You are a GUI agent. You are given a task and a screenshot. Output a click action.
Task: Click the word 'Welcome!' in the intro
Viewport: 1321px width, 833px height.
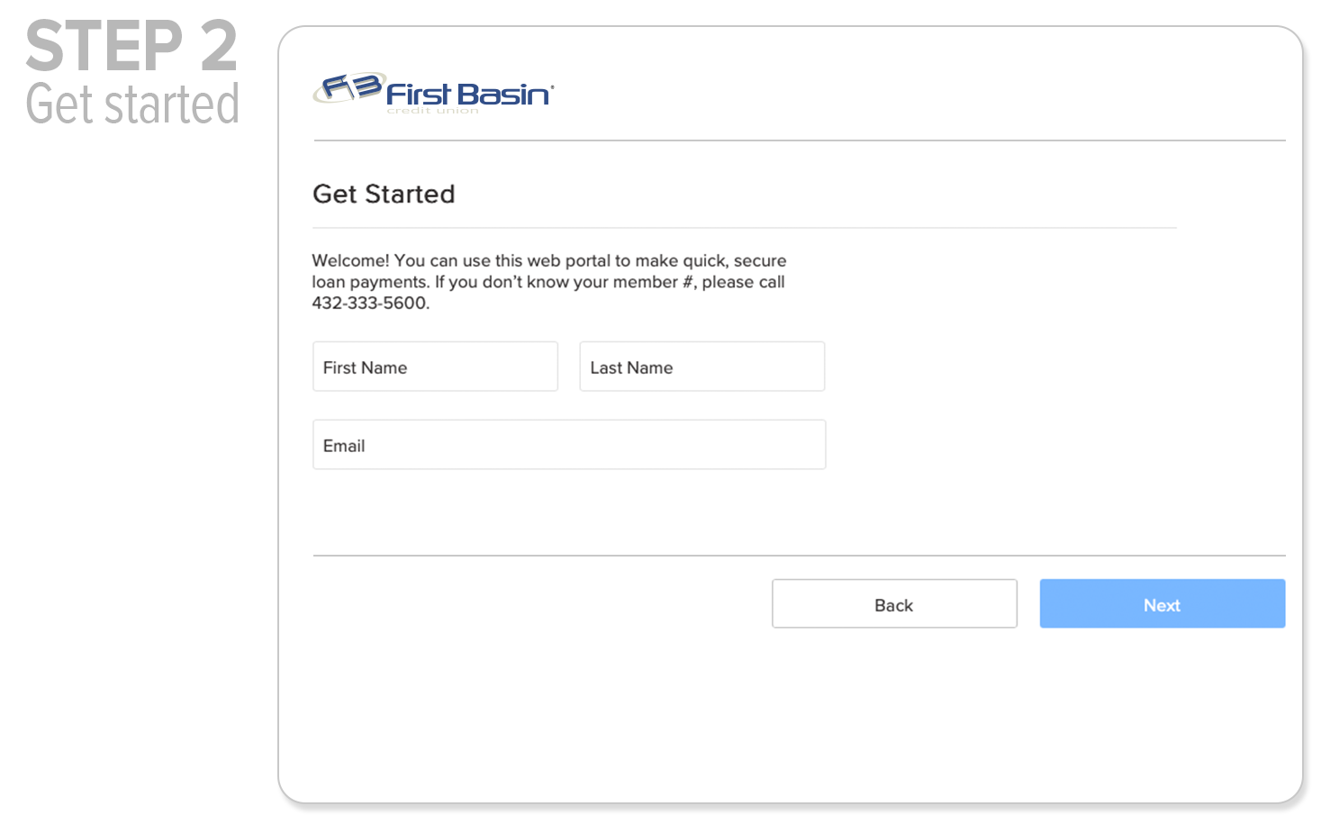click(x=350, y=260)
